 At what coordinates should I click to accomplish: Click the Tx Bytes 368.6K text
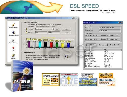(x=91, y=35)
